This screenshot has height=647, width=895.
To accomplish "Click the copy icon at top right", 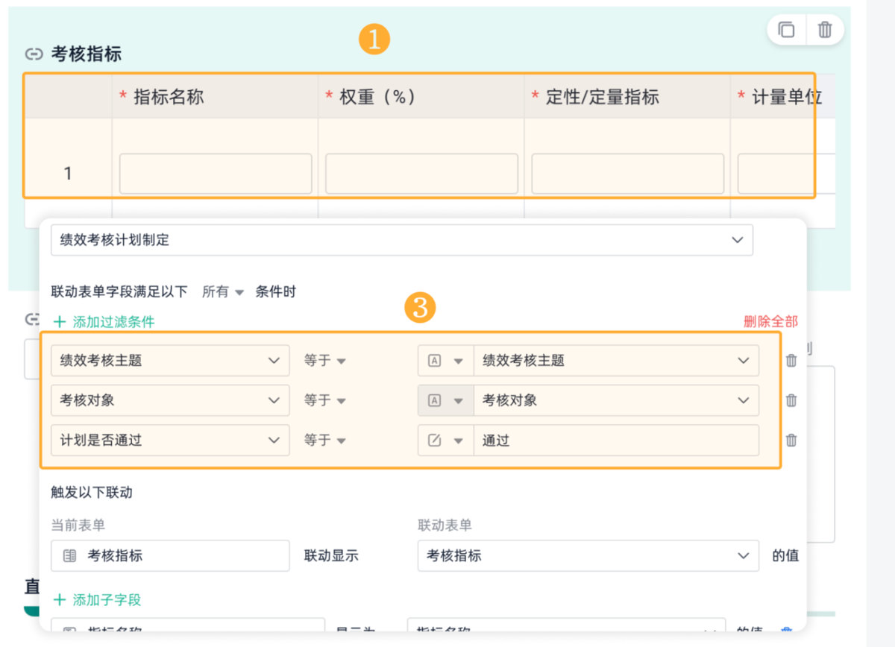I will 786,30.
